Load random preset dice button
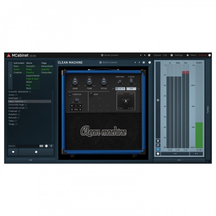The image size is (216, 216). pos(36,152)
